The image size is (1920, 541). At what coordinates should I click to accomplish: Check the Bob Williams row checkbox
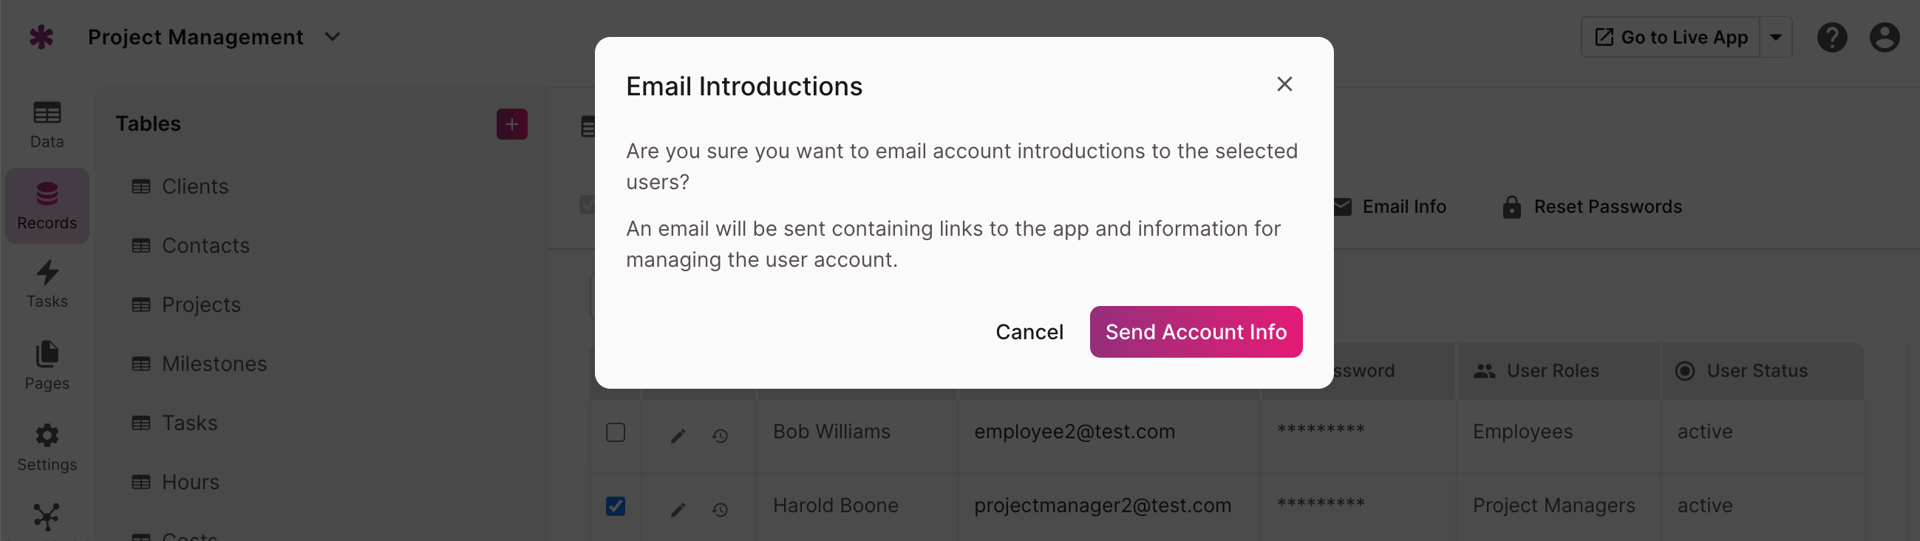pos(615,432)
